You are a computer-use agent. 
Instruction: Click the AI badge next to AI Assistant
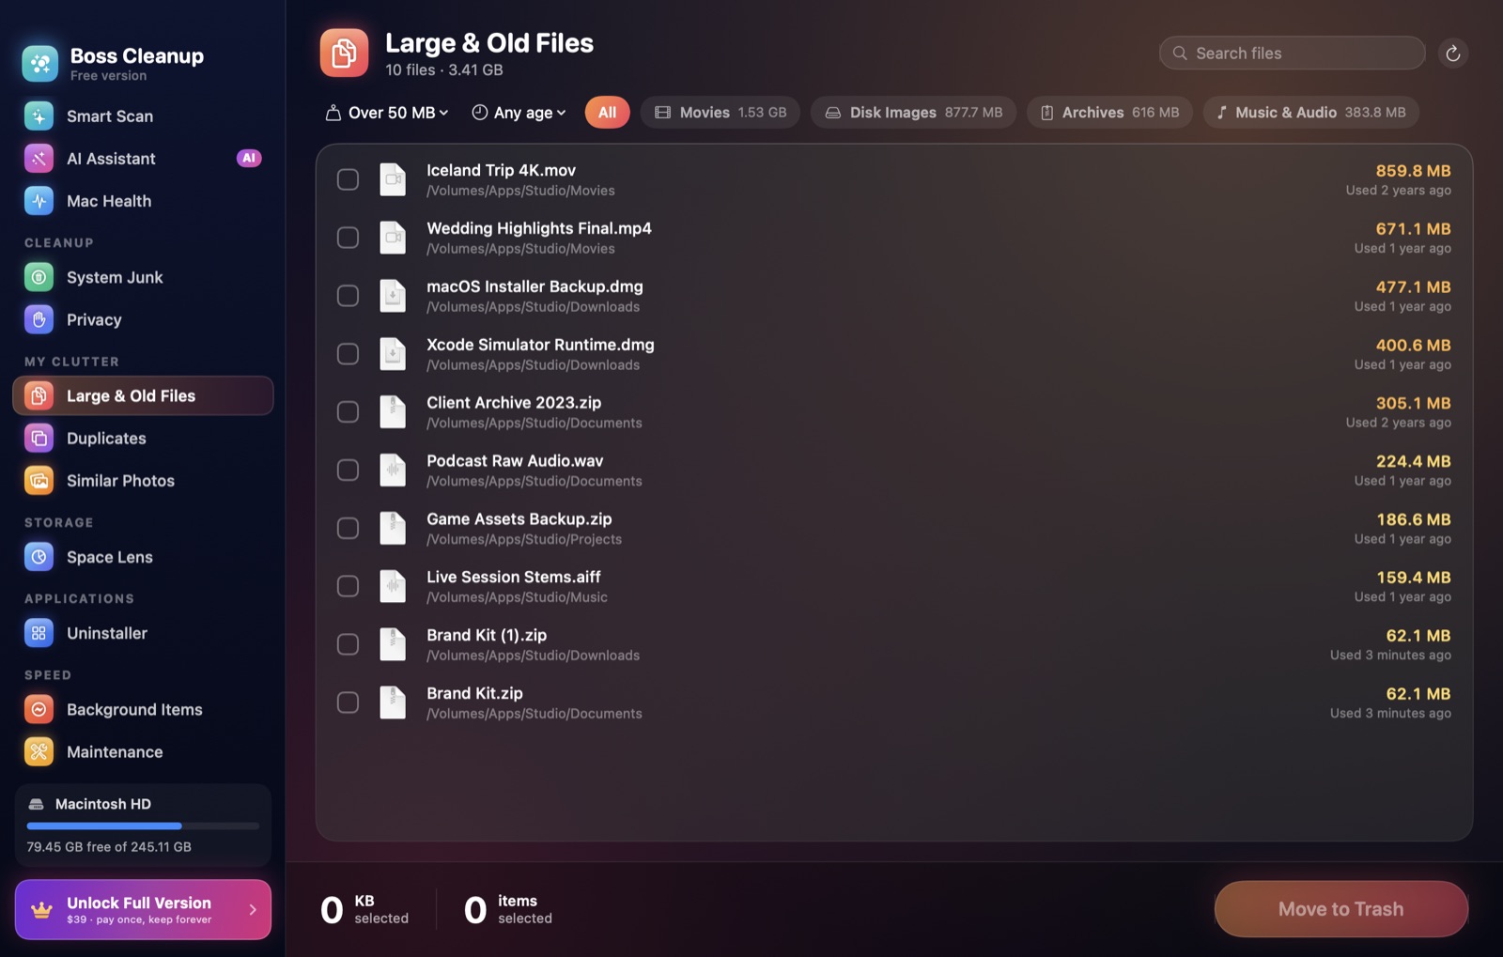(x=248, y=158)
